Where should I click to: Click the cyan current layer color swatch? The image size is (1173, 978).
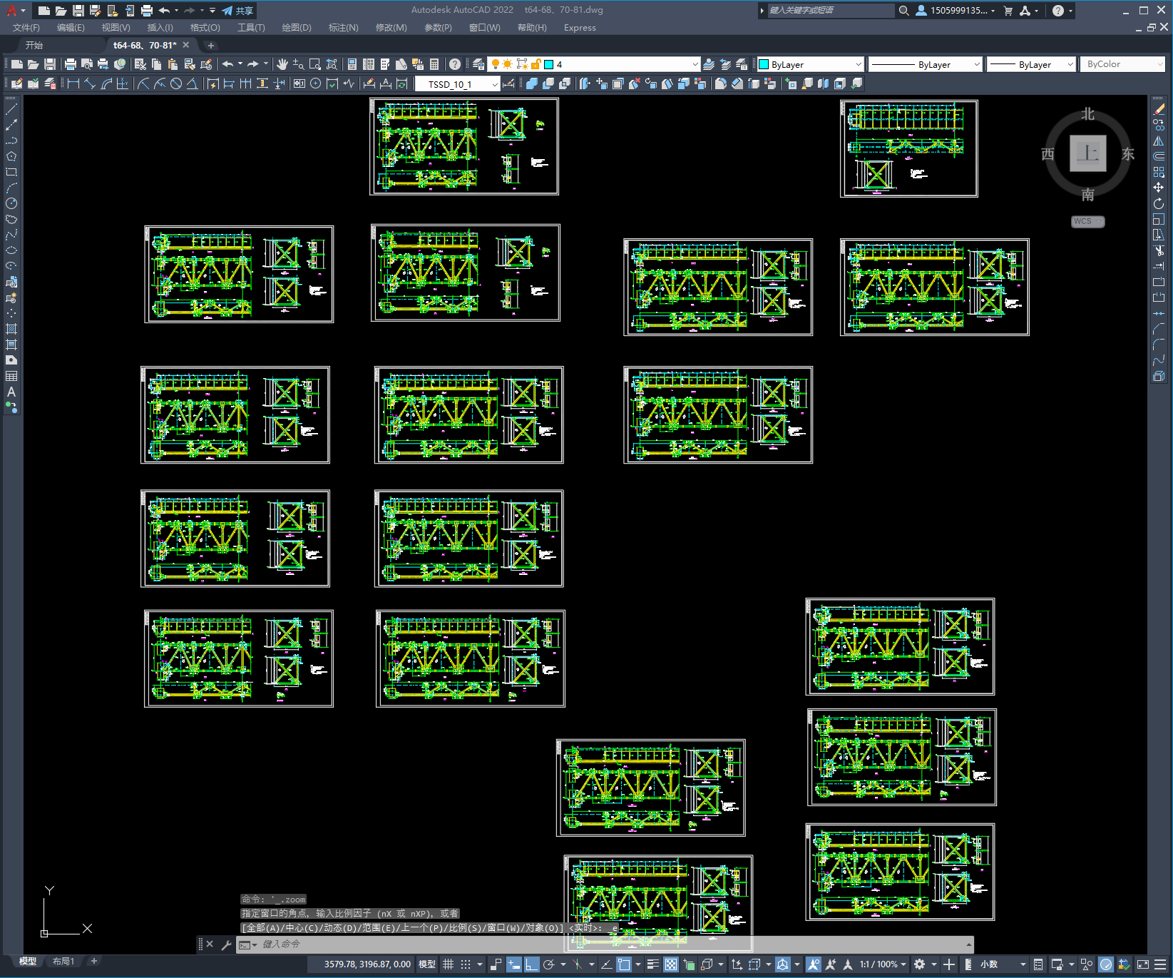tap(549, 64)
